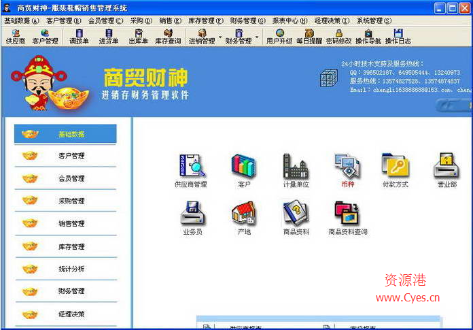Open the 会员管理 menu in menu bar
Viewport: 473px width, 330px height.
(105, 20)
